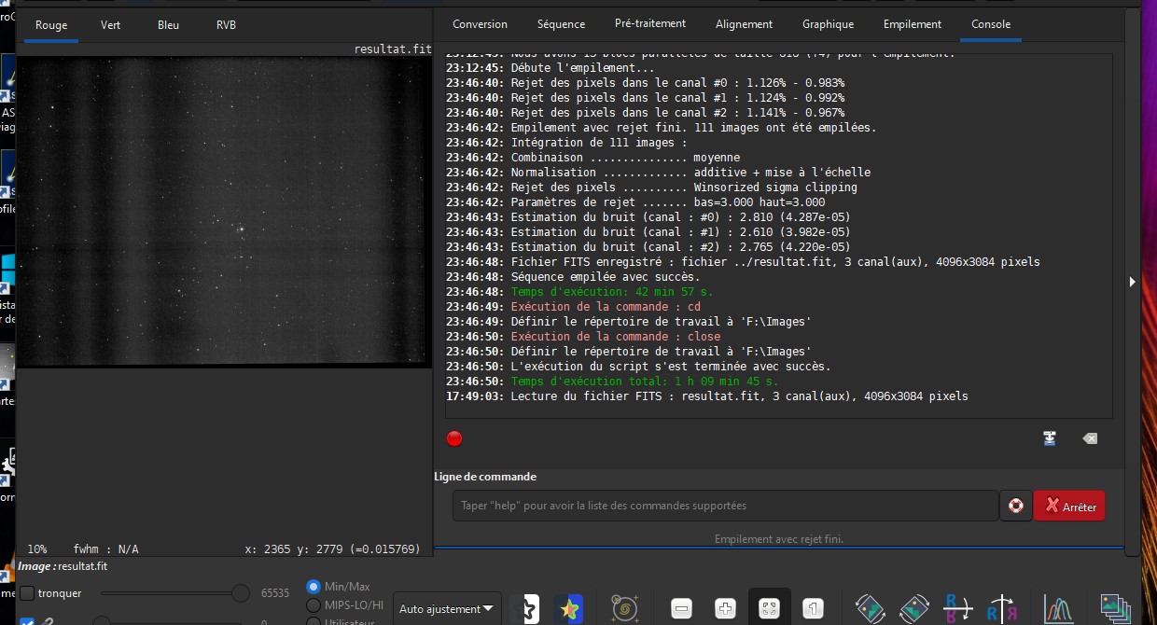Focus the Ligne de commande input field

coord(725,506)
